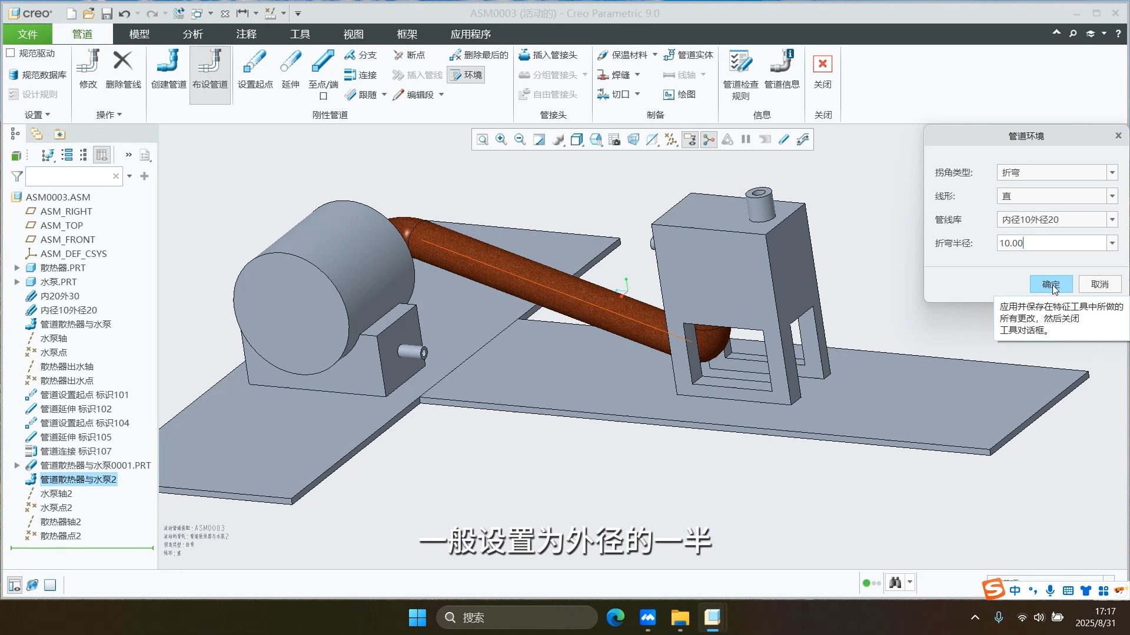Image resolution: width=1130 pixels, height=635 pixels.
Task: Expand the 散热器.PRT tree node
Action: pyautogui.click(x=17, y=268)
